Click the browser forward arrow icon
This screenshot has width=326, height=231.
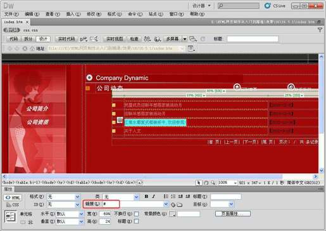[x=17, y=48]
